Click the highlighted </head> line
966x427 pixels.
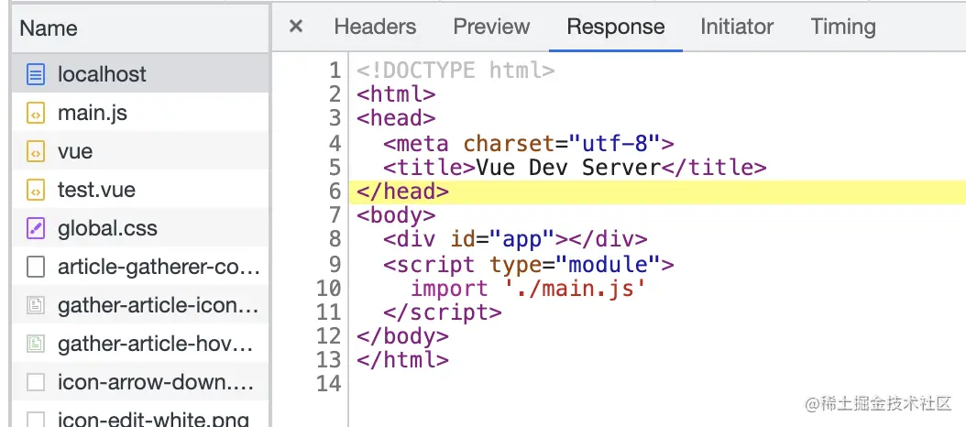pyautogui.click(x=657, y=192)
